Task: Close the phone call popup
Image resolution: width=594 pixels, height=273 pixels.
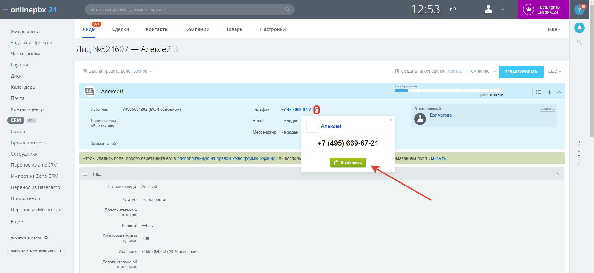Action: [x=391, y=120]
